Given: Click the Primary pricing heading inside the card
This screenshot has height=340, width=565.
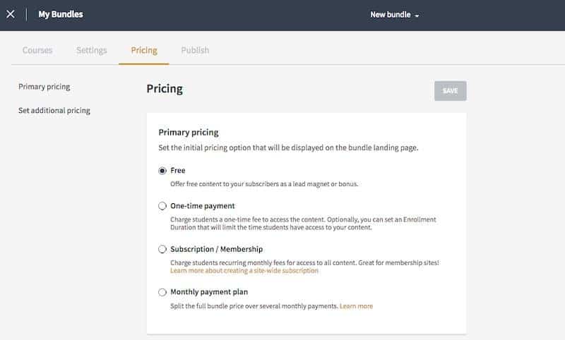Looking at the screenshot, I should click(189, 132).
